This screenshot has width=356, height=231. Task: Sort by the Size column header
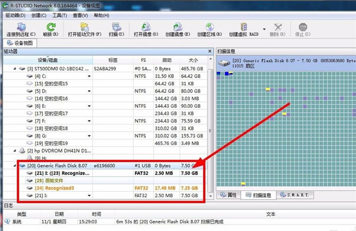pyautogui.click(x=193, y=60)
